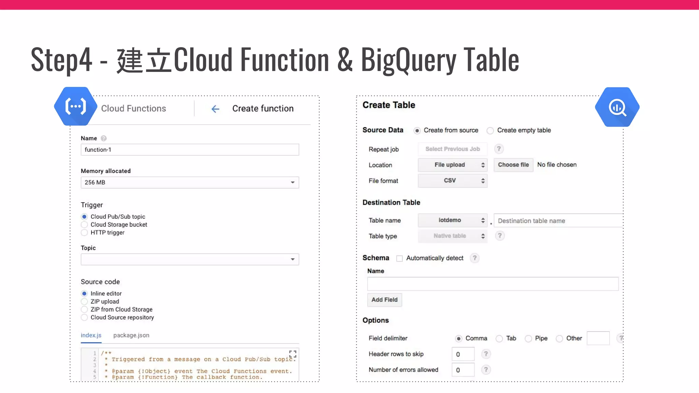Click the Header rows to skip field
The height and width of the screenshot is (393, 699).
tap(463, 354)
